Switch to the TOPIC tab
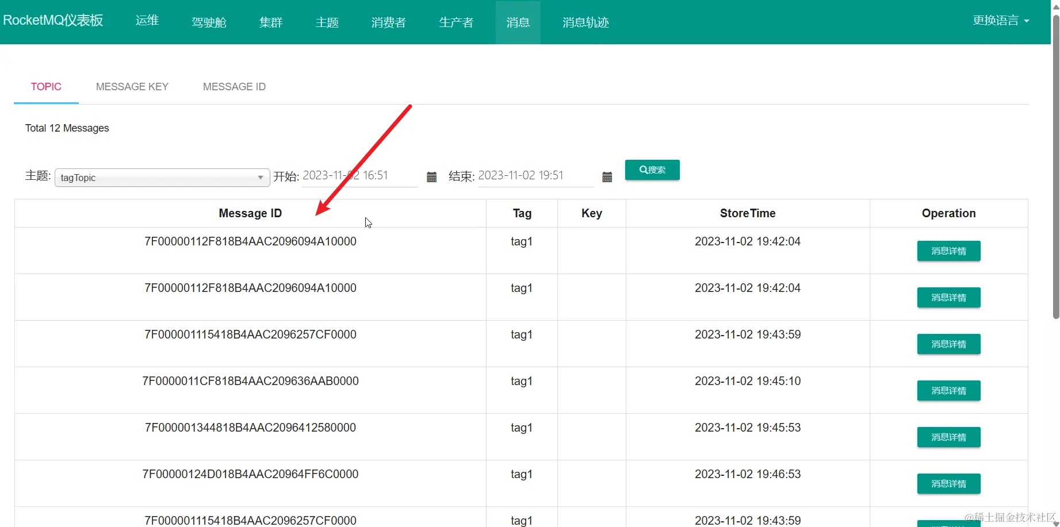The image size is (1060, 527). [x=46, y=87]
